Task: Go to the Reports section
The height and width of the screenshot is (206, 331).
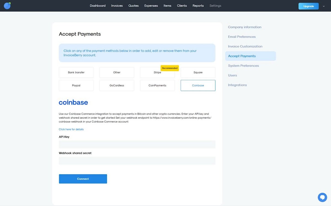Action: (198, 5)
